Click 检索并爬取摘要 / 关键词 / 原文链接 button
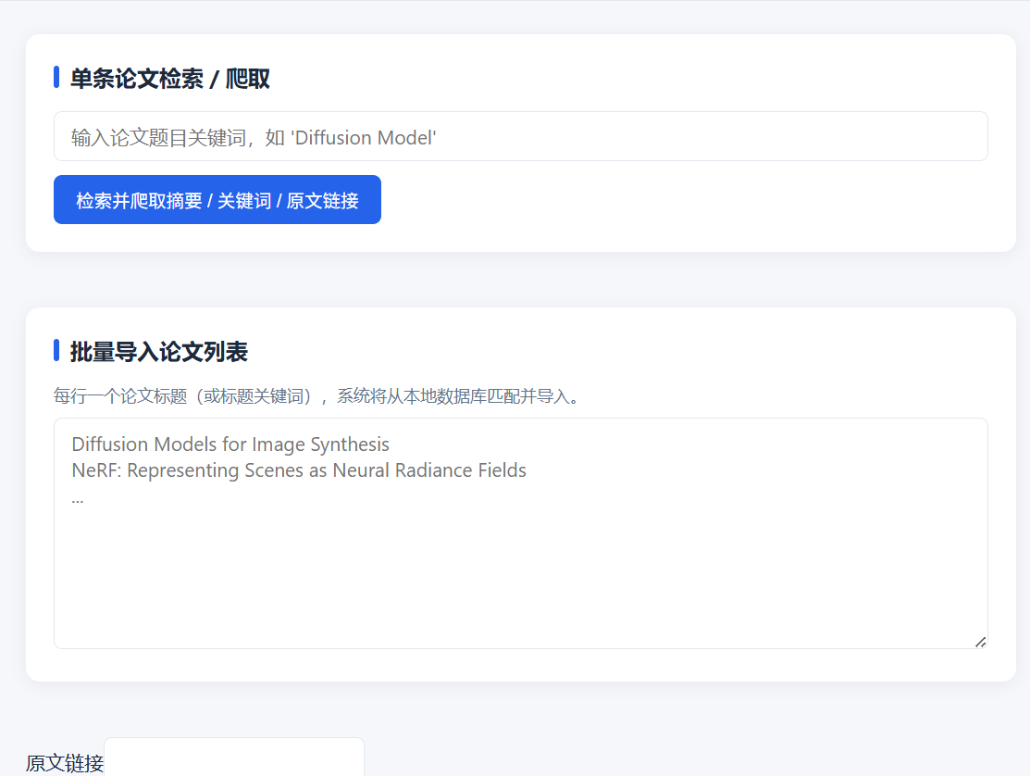This screenshot has width=1030, height=776. [x=217, y=200]
